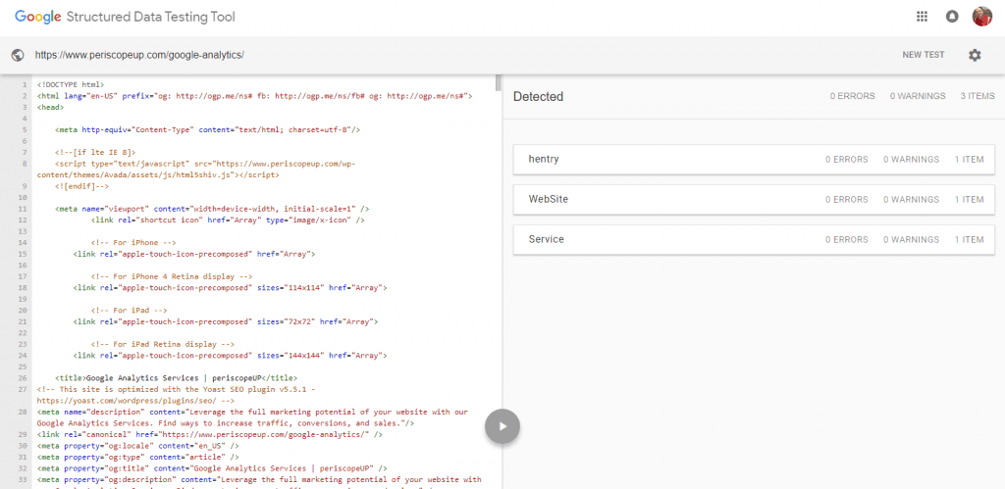Click line number 26 in the gutter
This screenshot has width=1005, height=489.
[x=24, y=377]
